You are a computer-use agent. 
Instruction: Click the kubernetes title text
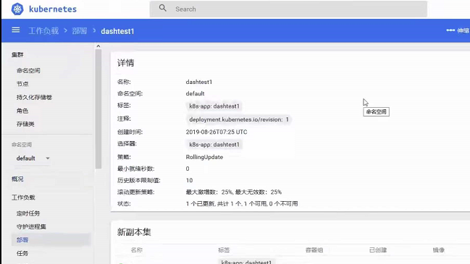pos(53,9)
